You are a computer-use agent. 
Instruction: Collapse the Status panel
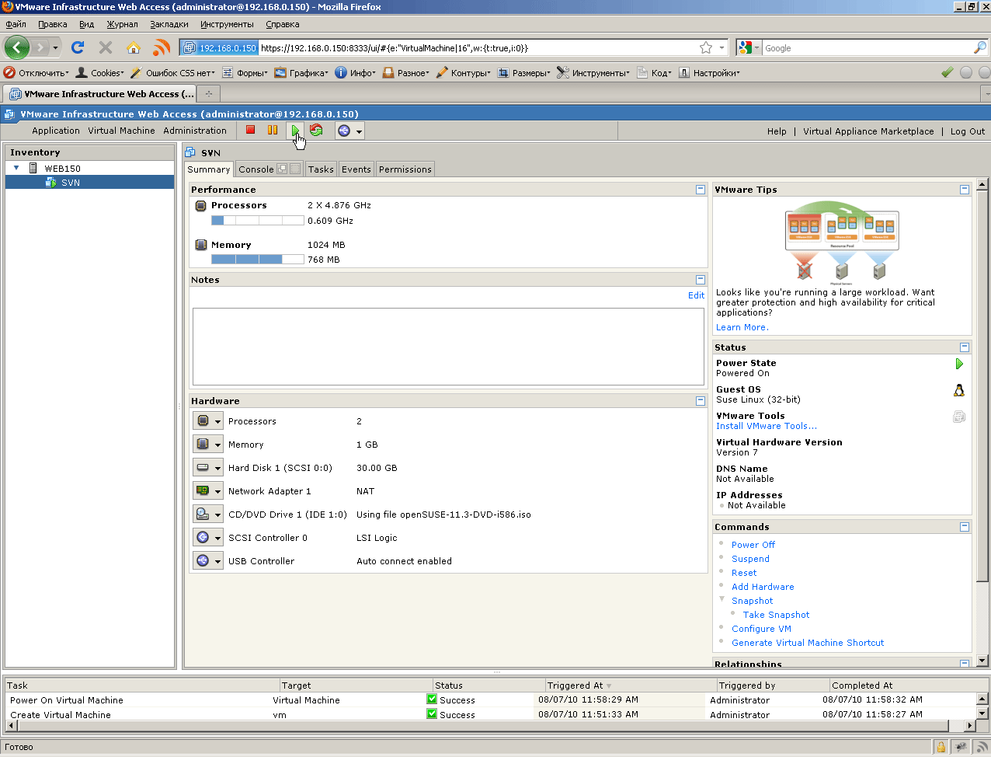pos(965,347)
